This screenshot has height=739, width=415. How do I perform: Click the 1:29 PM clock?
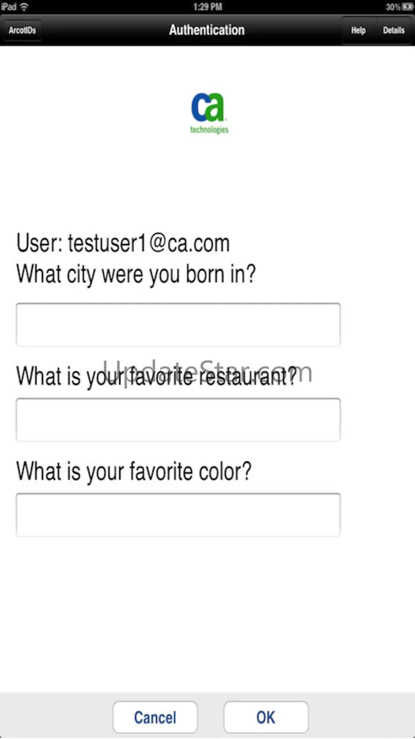tap(207, 7)
